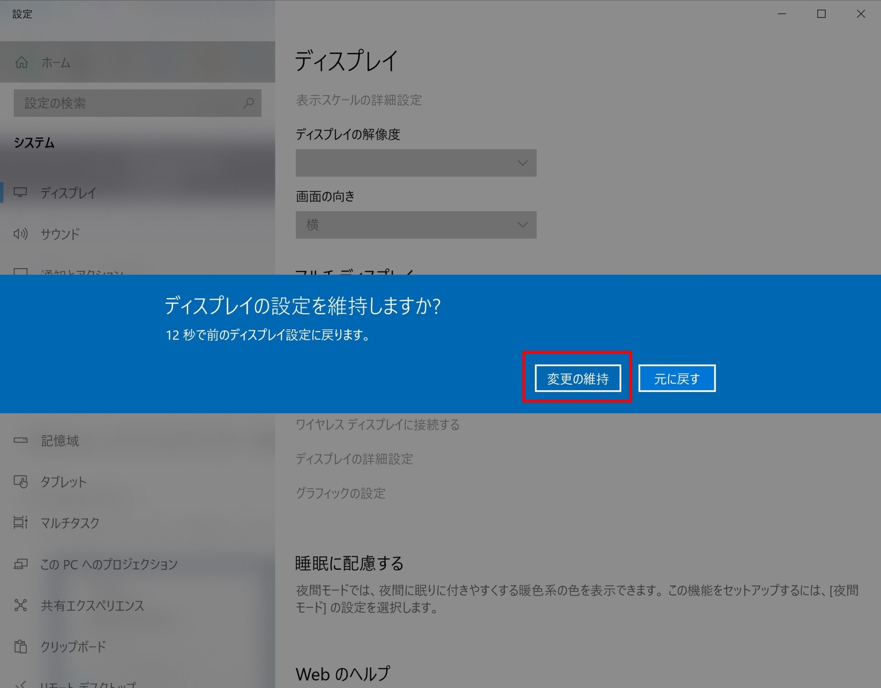Click the Sound speaker icon
This screenshot has width=881, height=688.
pyautogui.click(x=20, y=234)
